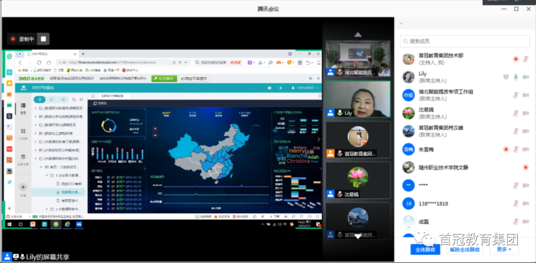
Task: Select the share tab in directory panel
Action: pos(63,100)
